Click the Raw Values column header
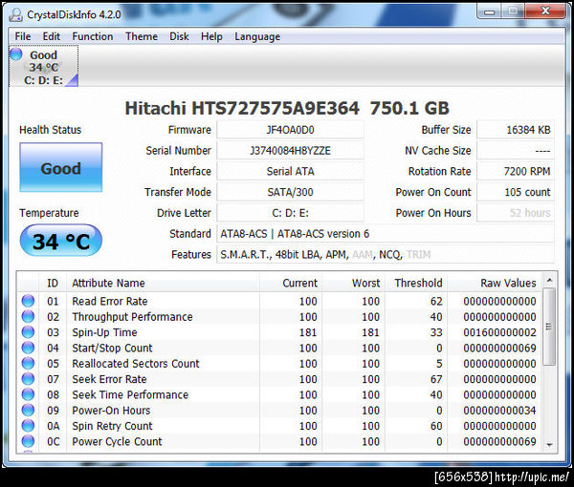This screenshot has width=574, height=487. tap(495, 284)
